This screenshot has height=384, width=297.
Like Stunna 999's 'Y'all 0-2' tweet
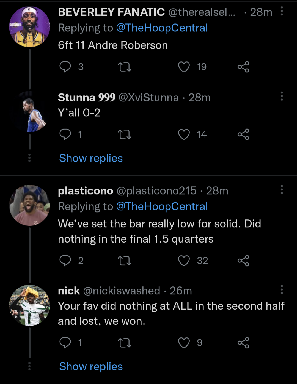coord(184,135)
